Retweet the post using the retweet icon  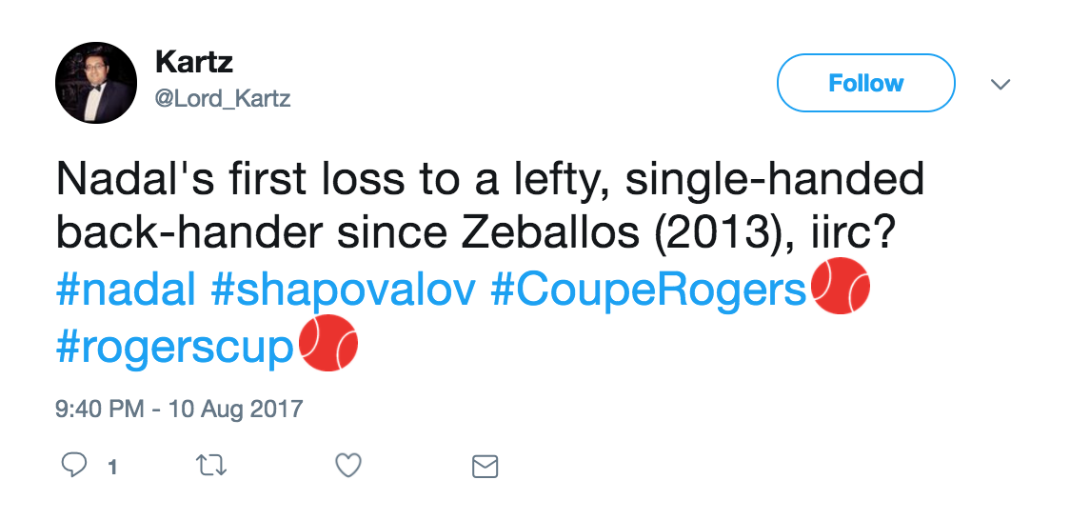(x=211, y=466)
